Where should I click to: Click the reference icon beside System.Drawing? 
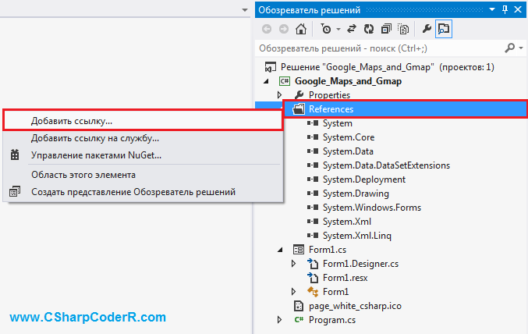coord(313,194)
